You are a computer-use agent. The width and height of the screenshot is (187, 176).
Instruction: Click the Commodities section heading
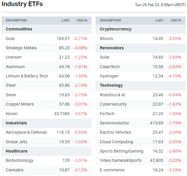click(19, 29)
